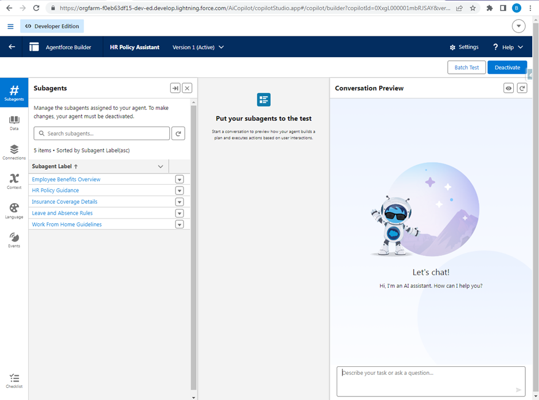Open row actions for HR Policy Guidance

[x=179, y=191]
